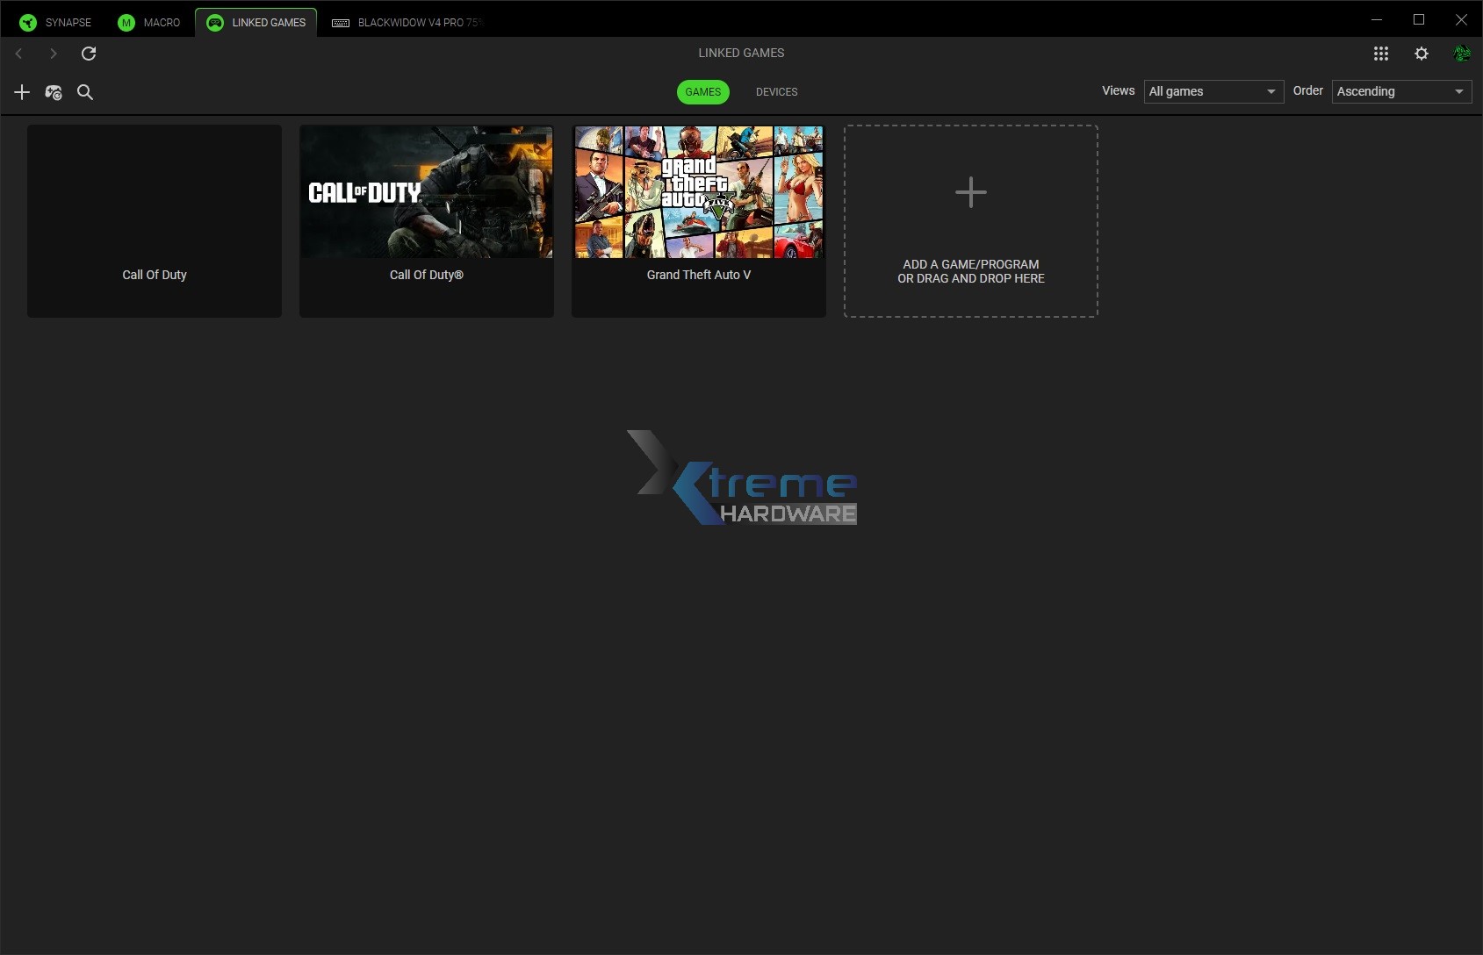Open the Grand Theft Auto V thumbnail
Viewport: 1483px width, 955px height.
coord(698,192)
